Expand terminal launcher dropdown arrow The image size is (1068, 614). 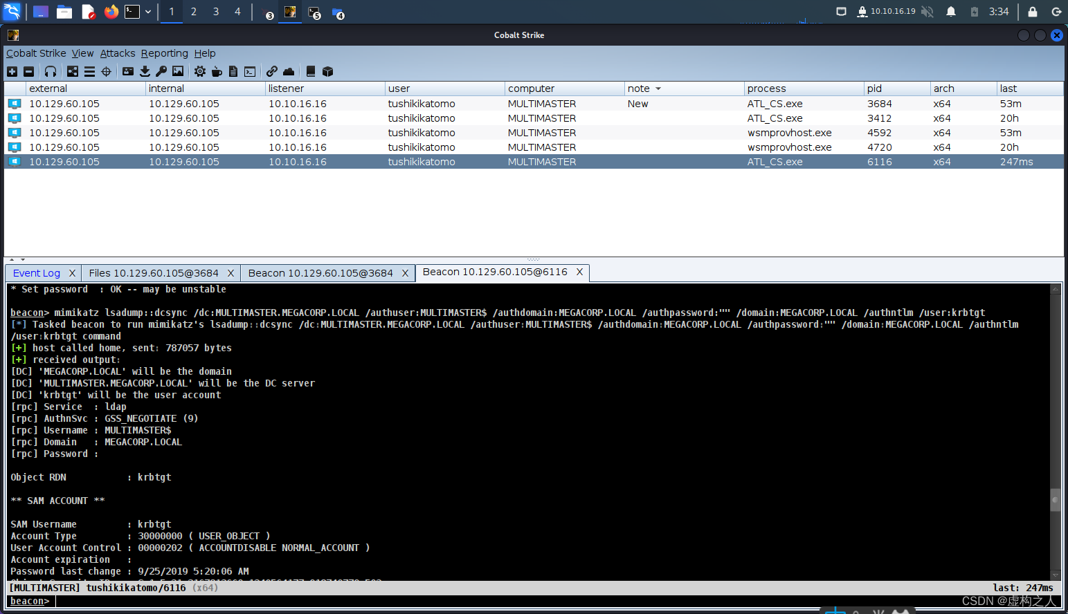(x=148, y=12)
